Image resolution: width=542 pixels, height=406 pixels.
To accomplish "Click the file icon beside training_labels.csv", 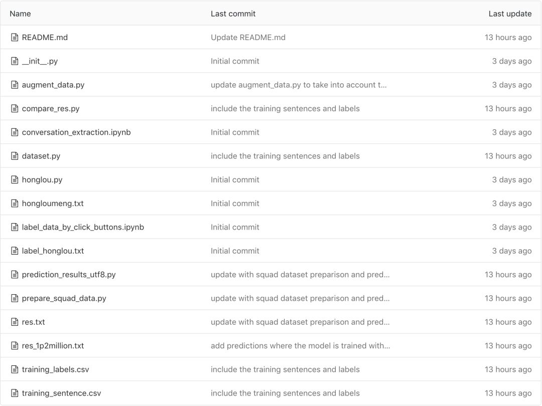I will [x=15, y=369].
